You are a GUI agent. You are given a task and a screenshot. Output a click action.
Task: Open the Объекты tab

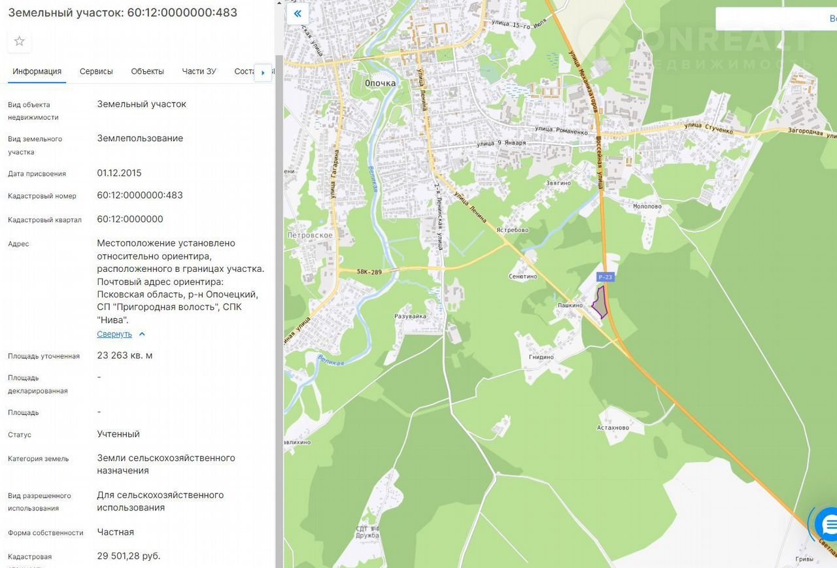point(147,71)
